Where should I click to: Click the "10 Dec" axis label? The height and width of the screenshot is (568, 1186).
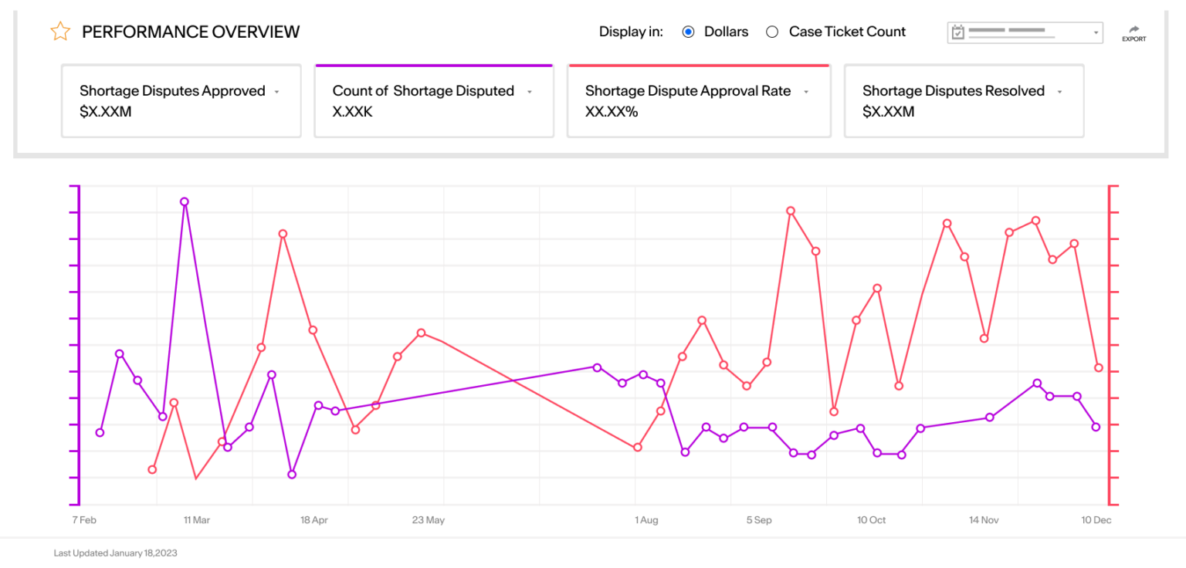[1096, 520]
